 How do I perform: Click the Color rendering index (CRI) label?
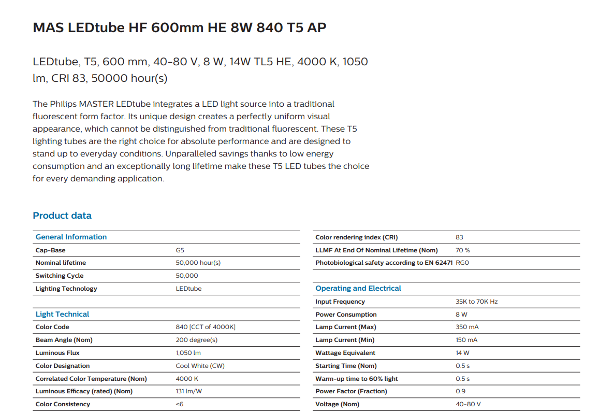tap(356, 237)
